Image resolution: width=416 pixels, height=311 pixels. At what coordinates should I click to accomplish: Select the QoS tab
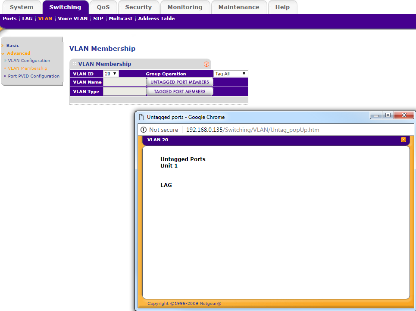coord(103,7)
